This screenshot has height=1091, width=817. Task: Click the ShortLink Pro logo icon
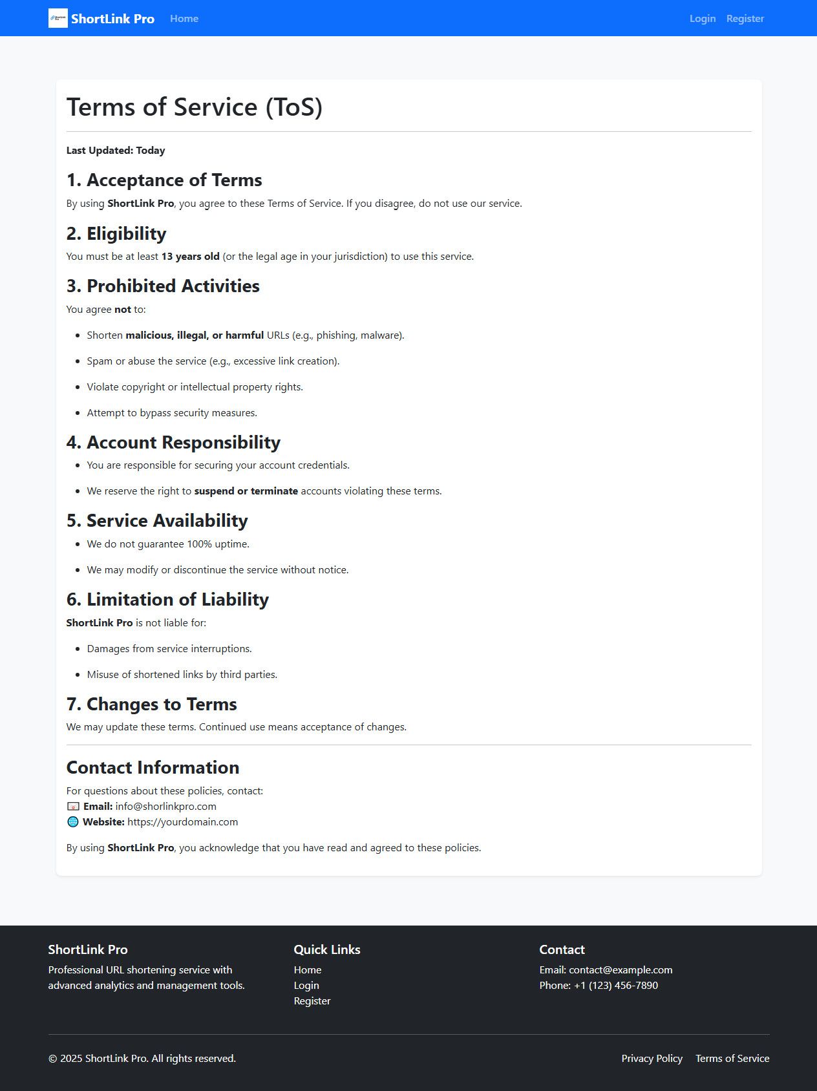[x=58, y=18]
